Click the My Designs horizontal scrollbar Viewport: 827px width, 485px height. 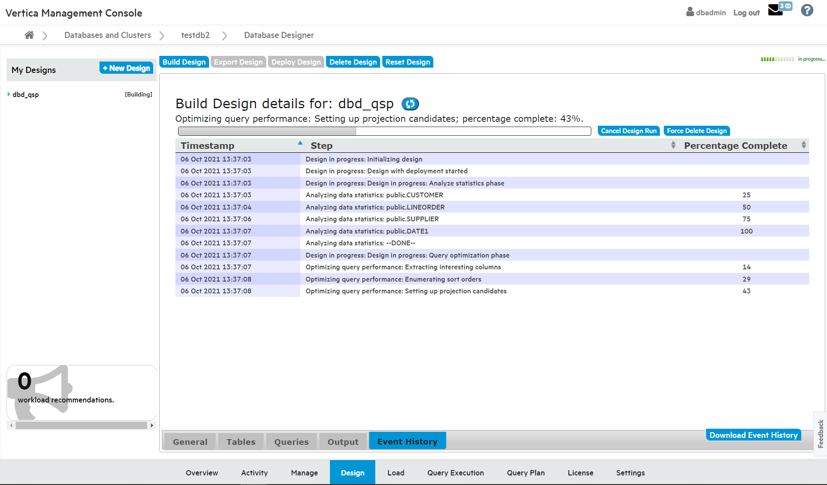click(82, 425)
